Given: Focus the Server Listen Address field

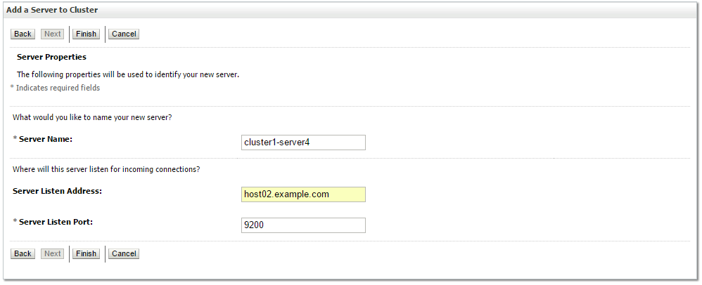Looking at the screenshot, I should [x=303, y=194].
